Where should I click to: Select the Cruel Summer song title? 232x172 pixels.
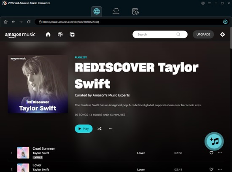coord(43,148)
